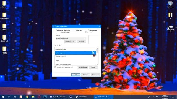
Task: Confirm with the OK button
Action: (x=76, y=75)
